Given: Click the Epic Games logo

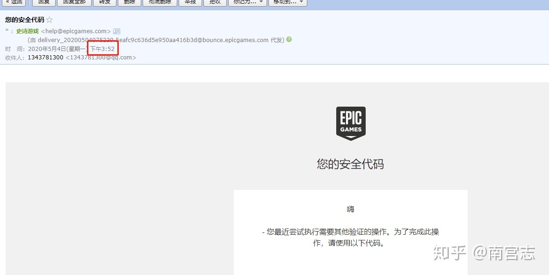Looking at the screenshot, I should coord(351,123).
